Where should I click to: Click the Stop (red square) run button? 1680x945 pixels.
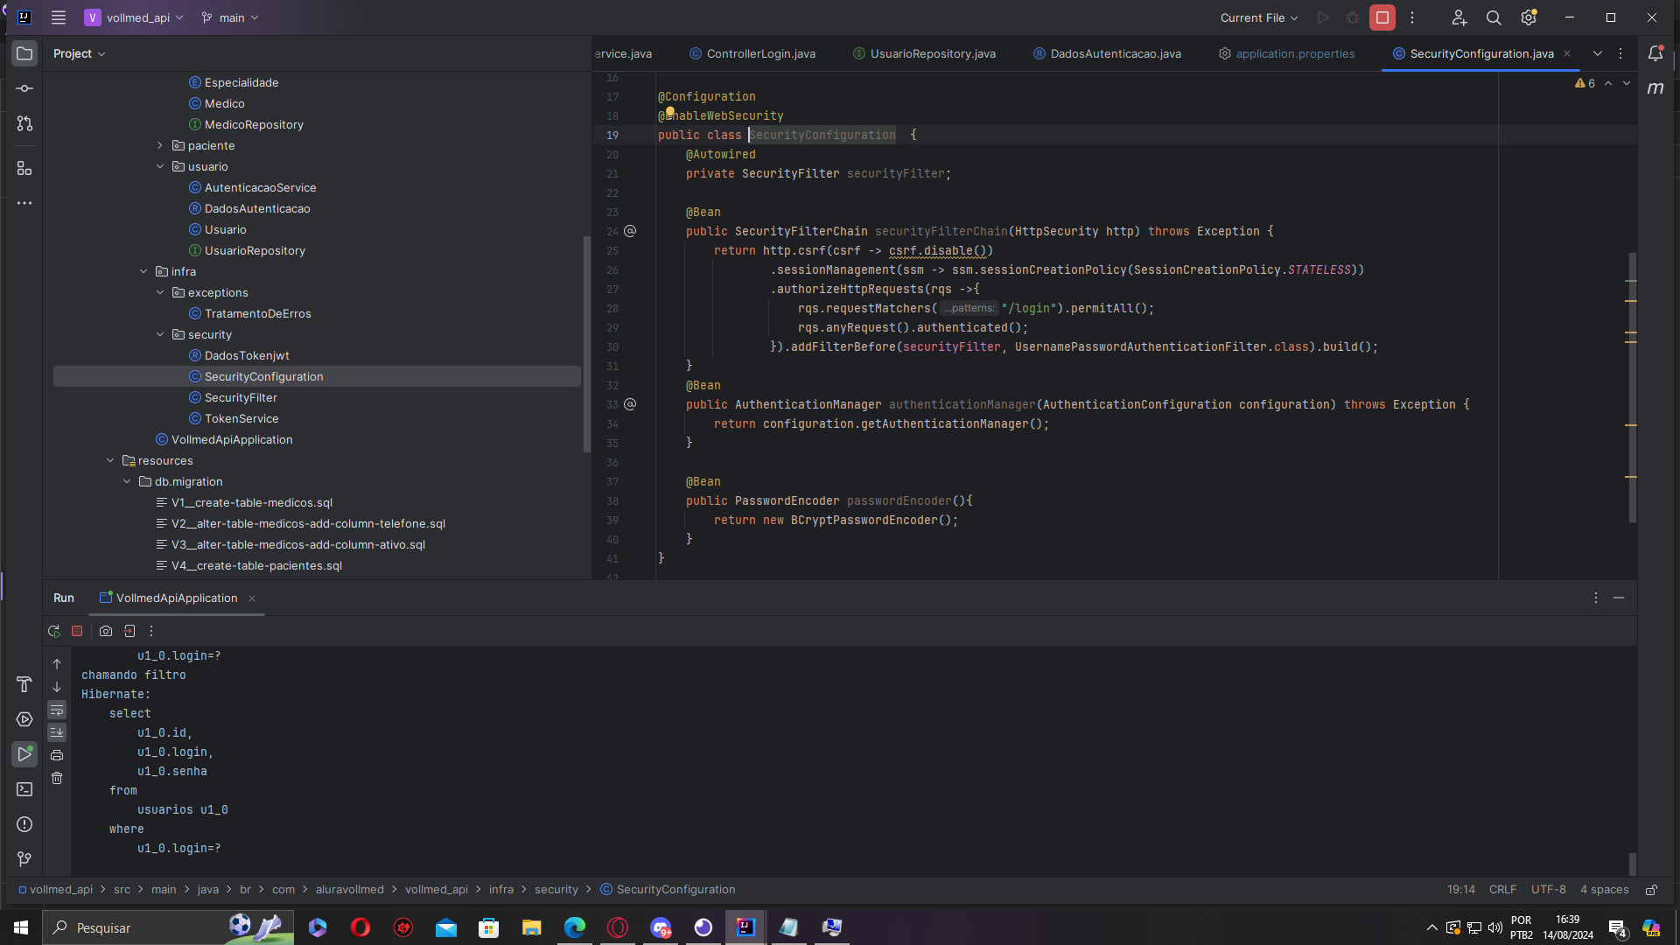[77, 631]
